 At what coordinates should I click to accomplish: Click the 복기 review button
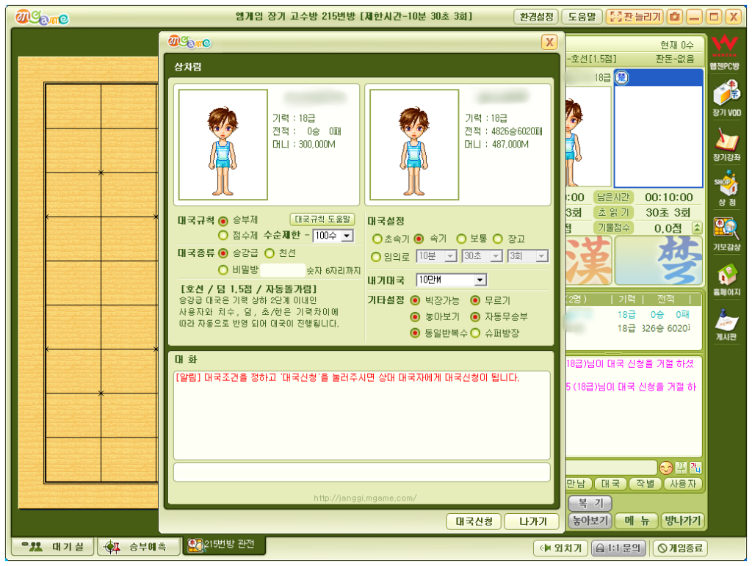tap(590, 503)
